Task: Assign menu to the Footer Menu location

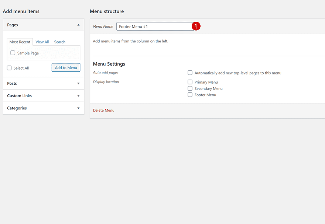Action: [190, 95]
